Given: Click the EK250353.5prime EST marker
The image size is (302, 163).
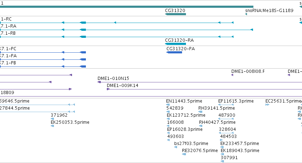Looking at the screenshot, I should click(x=52, y=126).
